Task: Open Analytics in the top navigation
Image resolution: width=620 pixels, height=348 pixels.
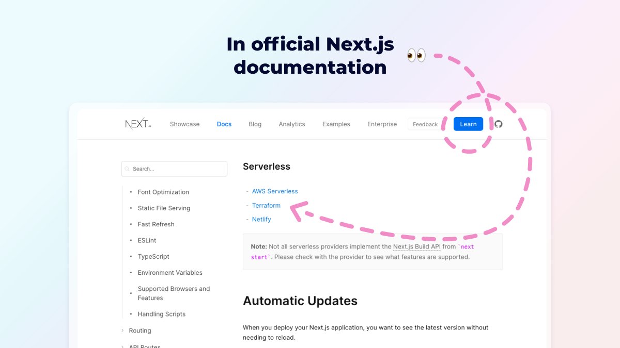Action: [x=292, y=124]
